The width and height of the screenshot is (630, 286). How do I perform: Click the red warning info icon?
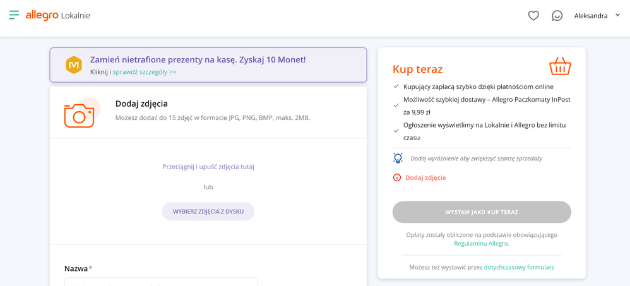pyautogui.click(x=397, y=177)
